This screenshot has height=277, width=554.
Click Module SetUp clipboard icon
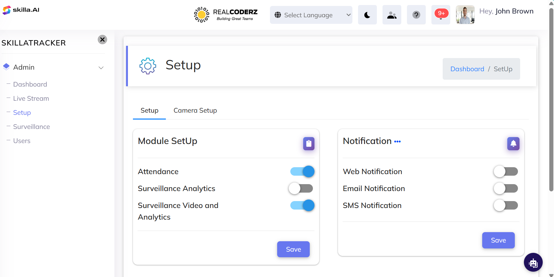click(x=309, y=144)
